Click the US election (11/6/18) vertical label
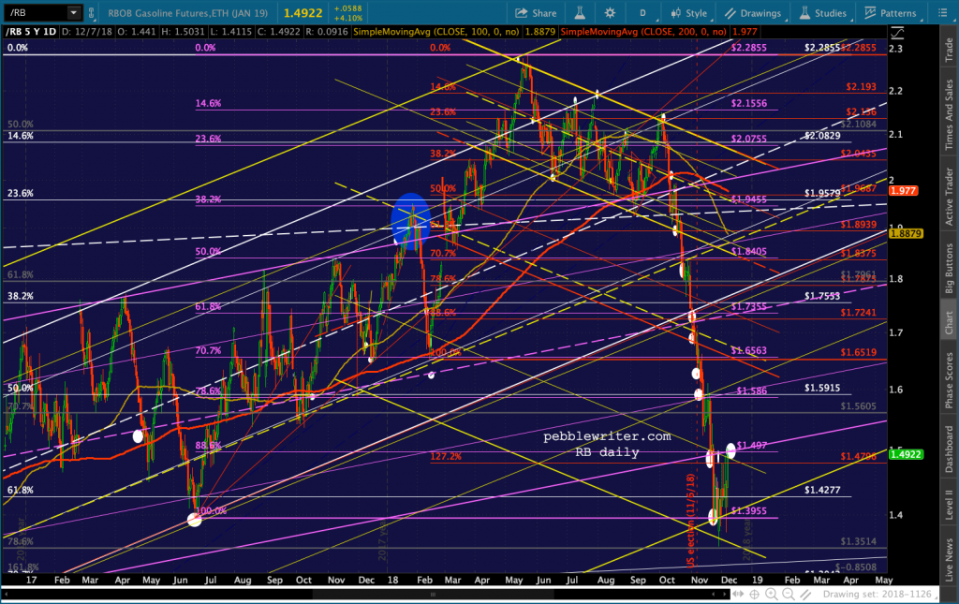The height and width of the screenshot is (604, 959). [x=690, y=521]
